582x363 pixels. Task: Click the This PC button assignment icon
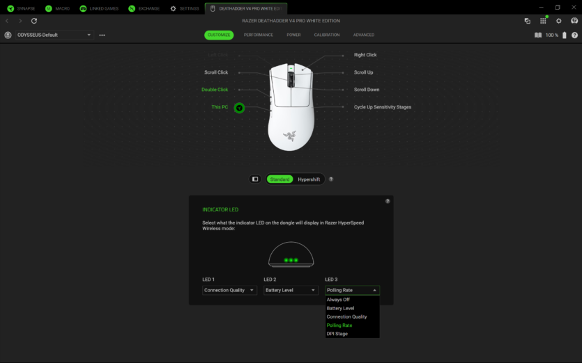coord(239,108)
